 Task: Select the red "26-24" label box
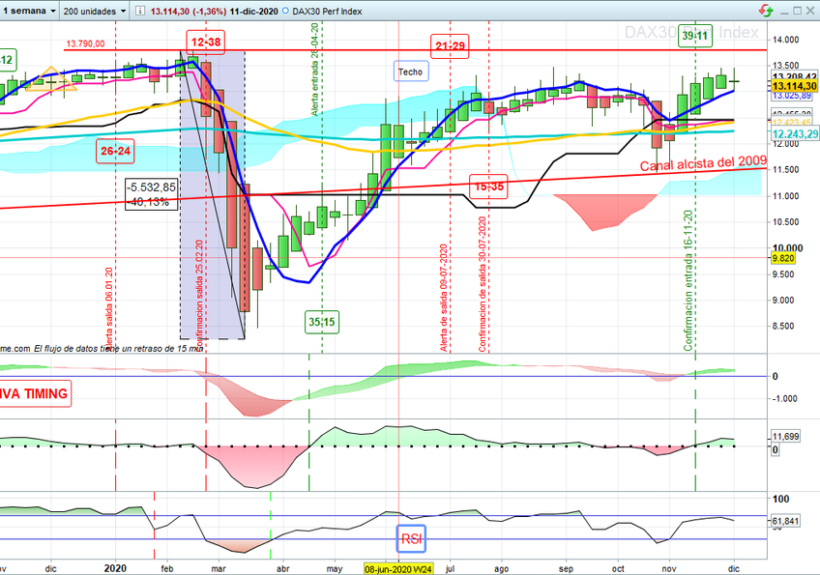pyautogui.click(x=116, y=151)
